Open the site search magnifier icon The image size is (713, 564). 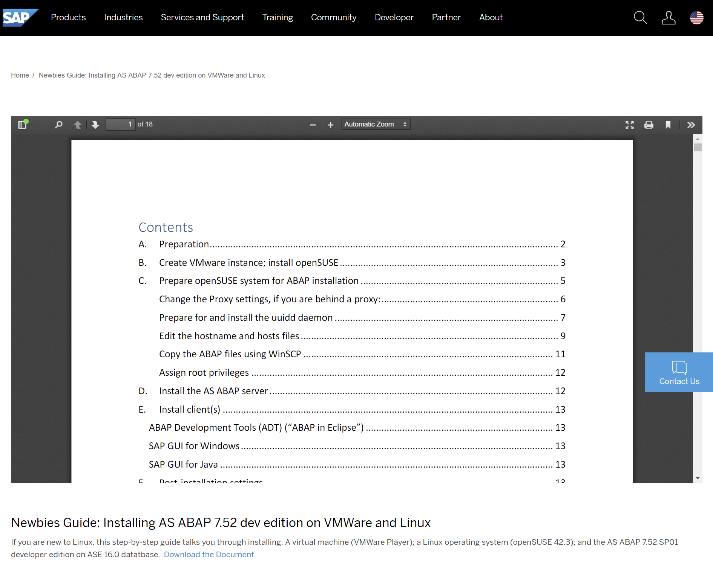640,18
